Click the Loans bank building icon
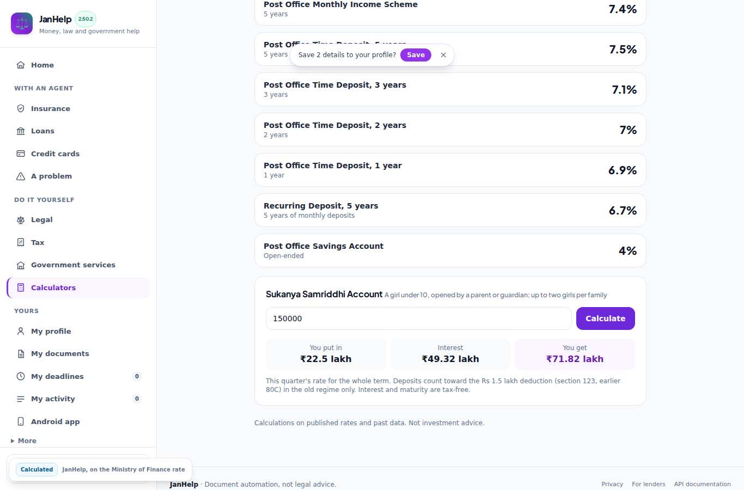The height and width of the screenshot is (490, 744). coord(21,131)
